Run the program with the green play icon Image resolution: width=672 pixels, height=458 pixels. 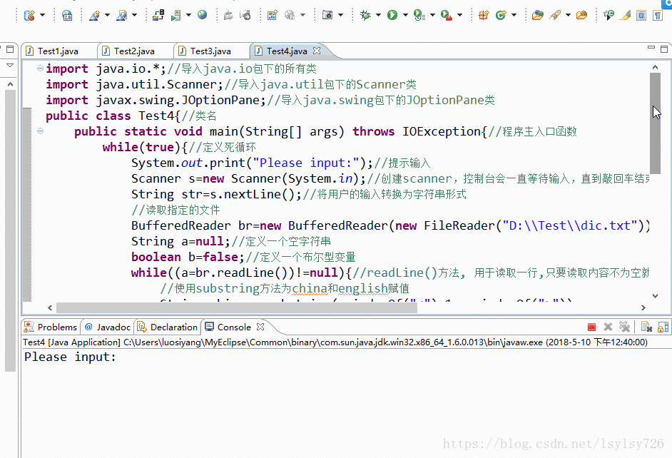click(392, 16)
